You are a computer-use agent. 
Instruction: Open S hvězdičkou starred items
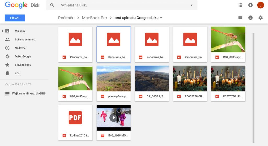point(23,65)
